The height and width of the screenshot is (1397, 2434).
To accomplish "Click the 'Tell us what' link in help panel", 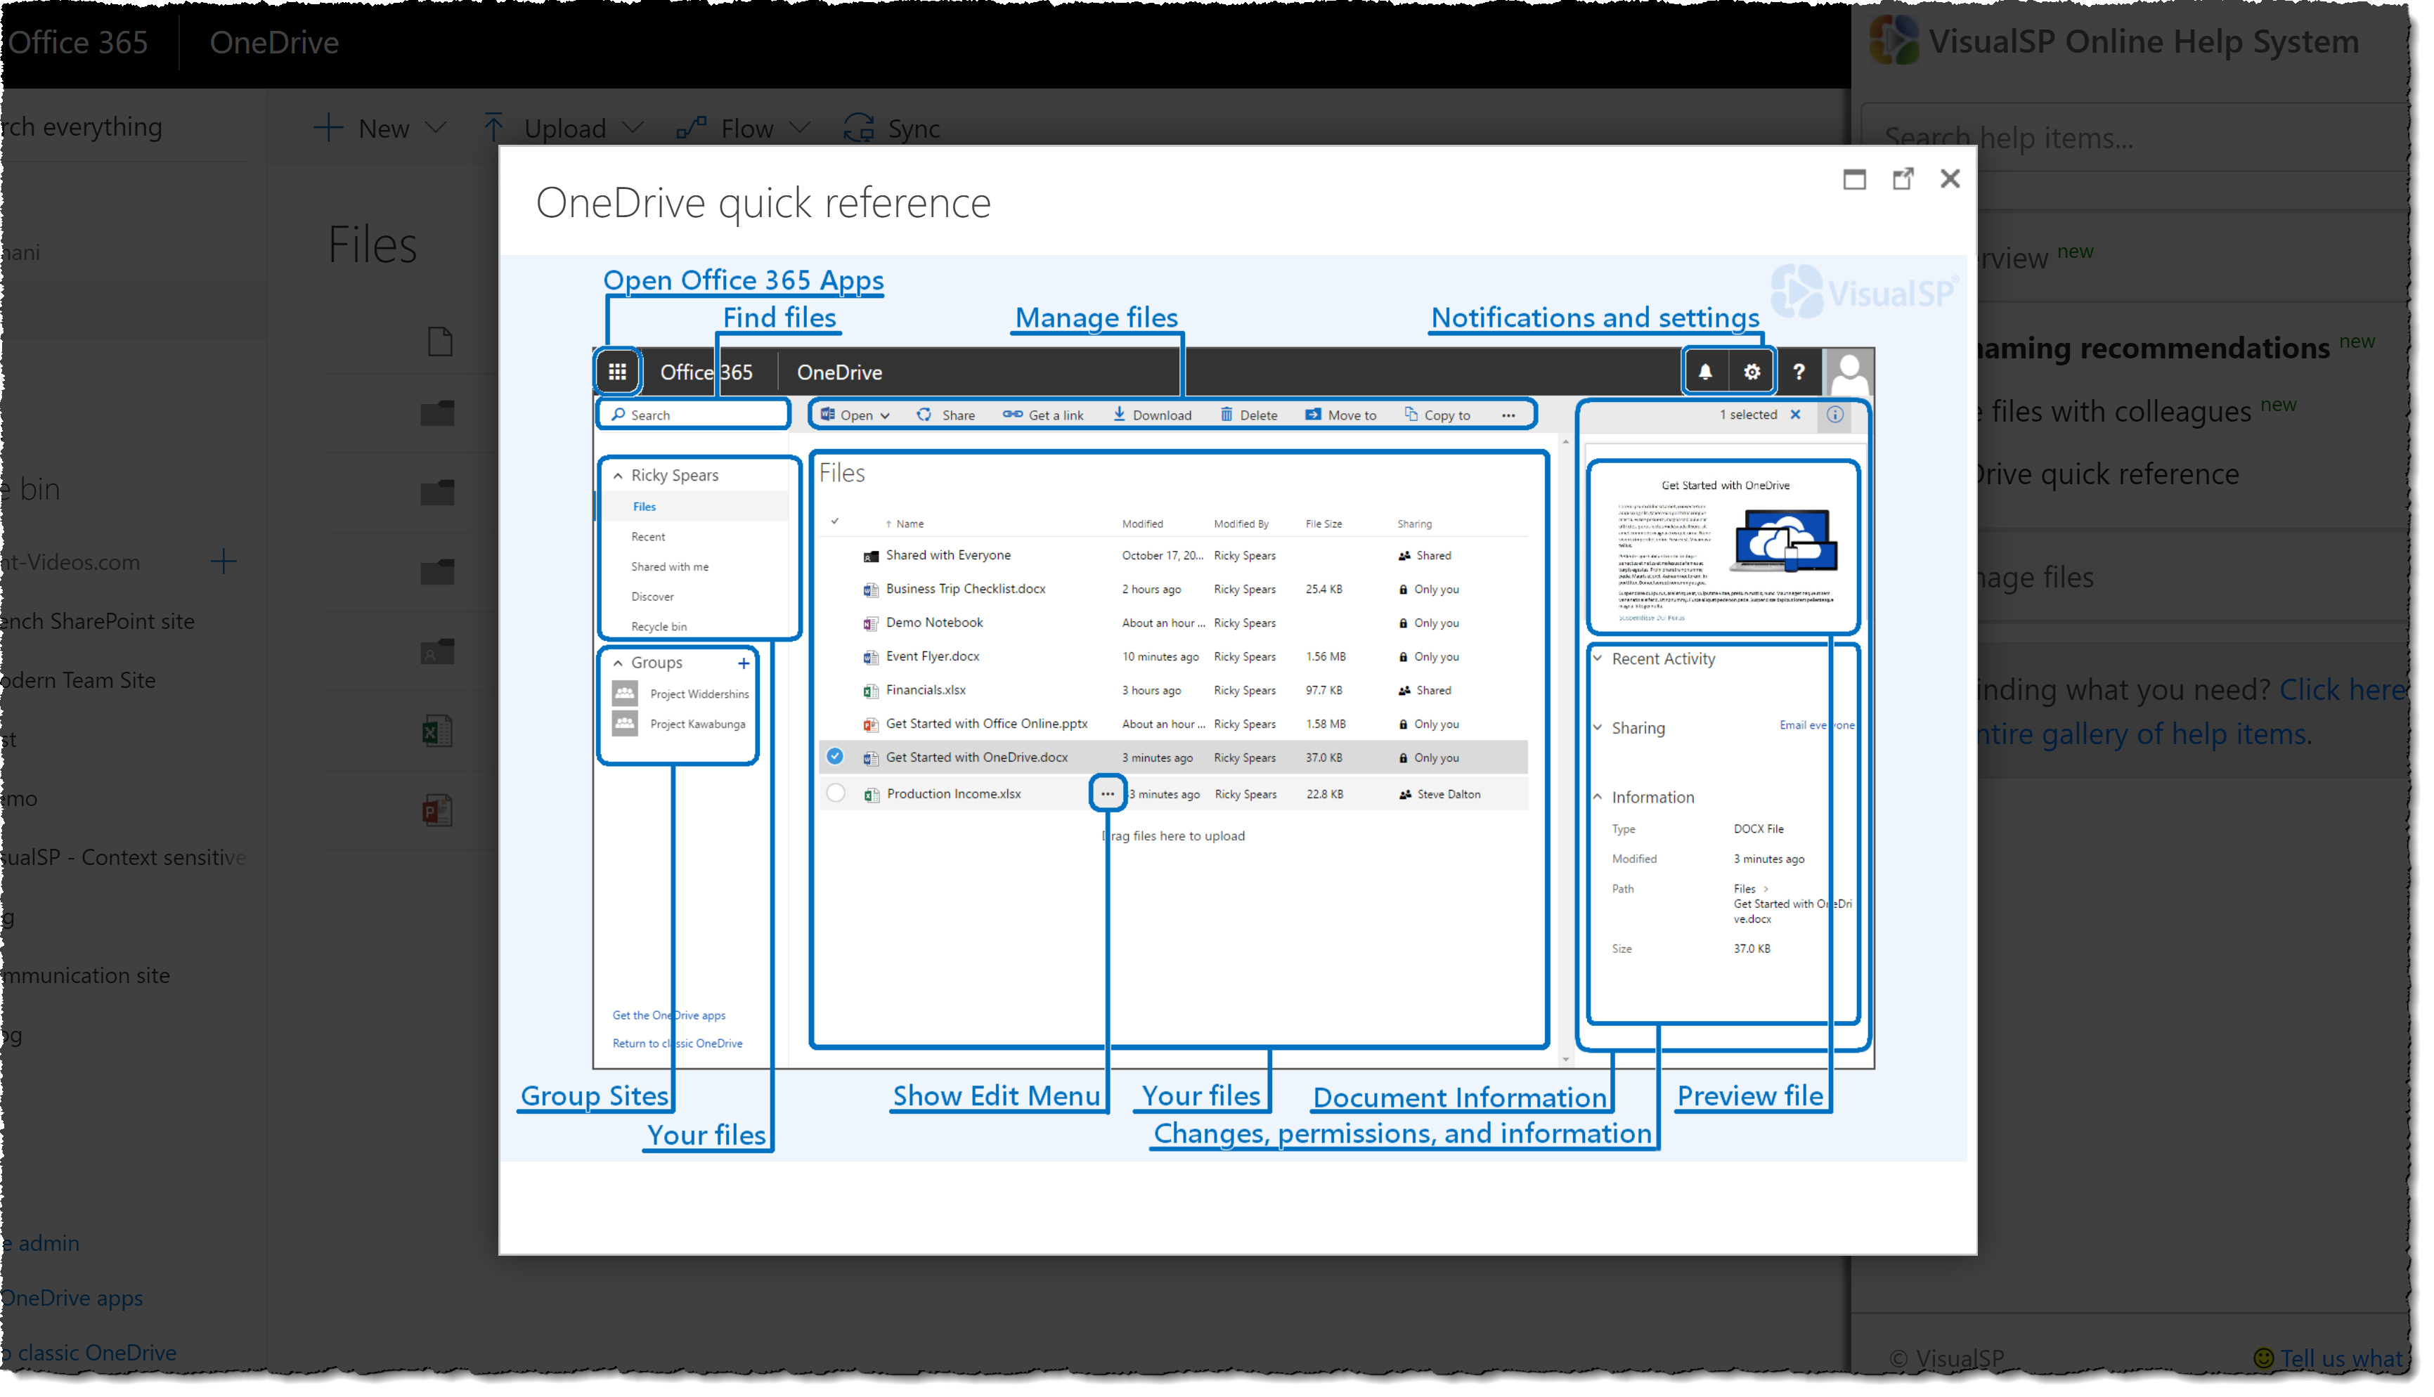I will tap(2342, 1360).
